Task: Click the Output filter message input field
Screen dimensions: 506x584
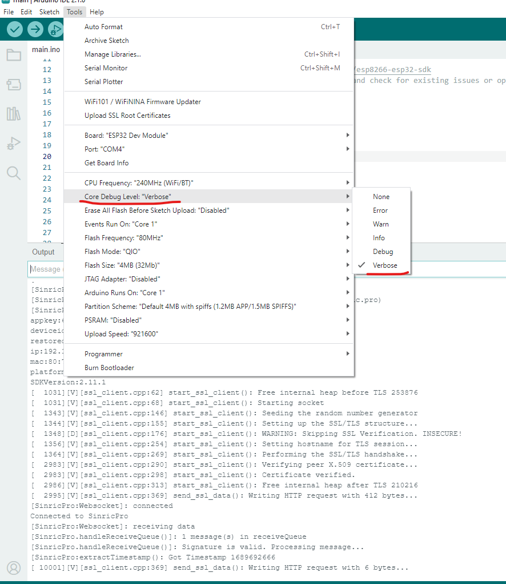Action: tap(46, 269)
